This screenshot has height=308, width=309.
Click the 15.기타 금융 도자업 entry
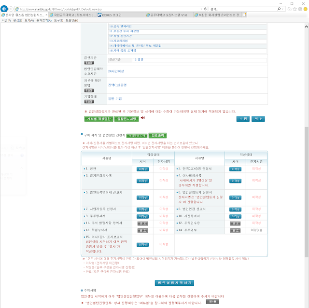123,50
